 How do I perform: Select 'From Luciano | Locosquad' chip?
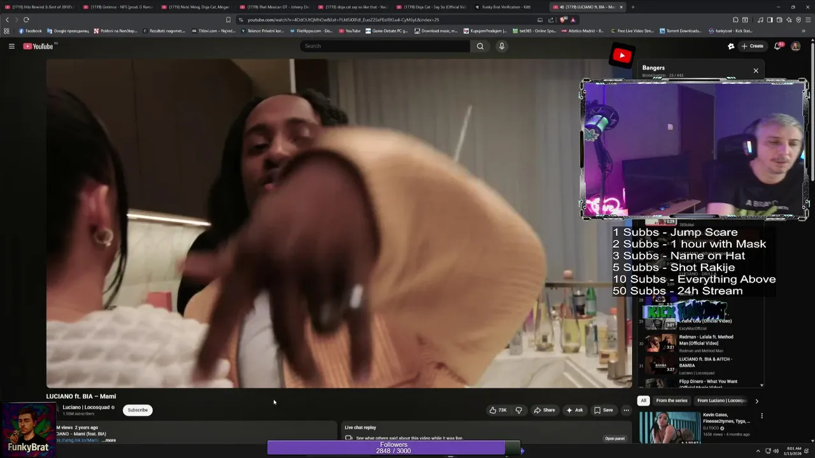click(x=721, y=401)
